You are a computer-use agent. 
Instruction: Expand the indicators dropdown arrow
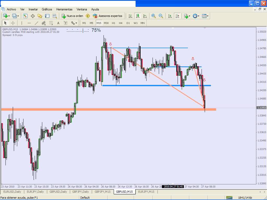pos(190,16)
